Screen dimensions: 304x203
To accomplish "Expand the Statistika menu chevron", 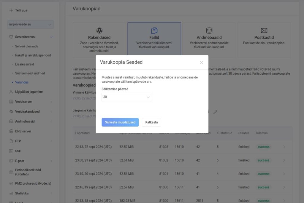I will click(x=52, y=193).
